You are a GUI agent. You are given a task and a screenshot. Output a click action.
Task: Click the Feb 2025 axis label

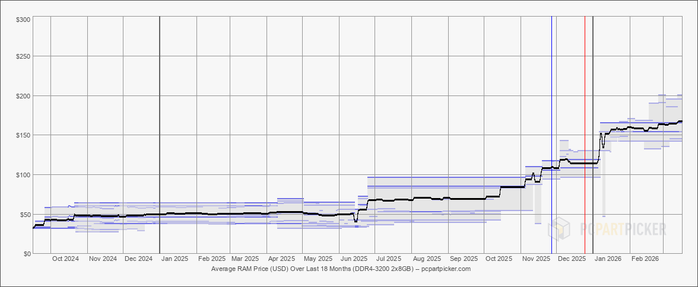211,259
